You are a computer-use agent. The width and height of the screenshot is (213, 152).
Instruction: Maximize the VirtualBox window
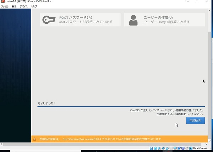tap(197, 1)
